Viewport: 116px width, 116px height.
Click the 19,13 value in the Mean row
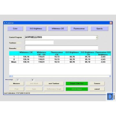pos(57,62)
